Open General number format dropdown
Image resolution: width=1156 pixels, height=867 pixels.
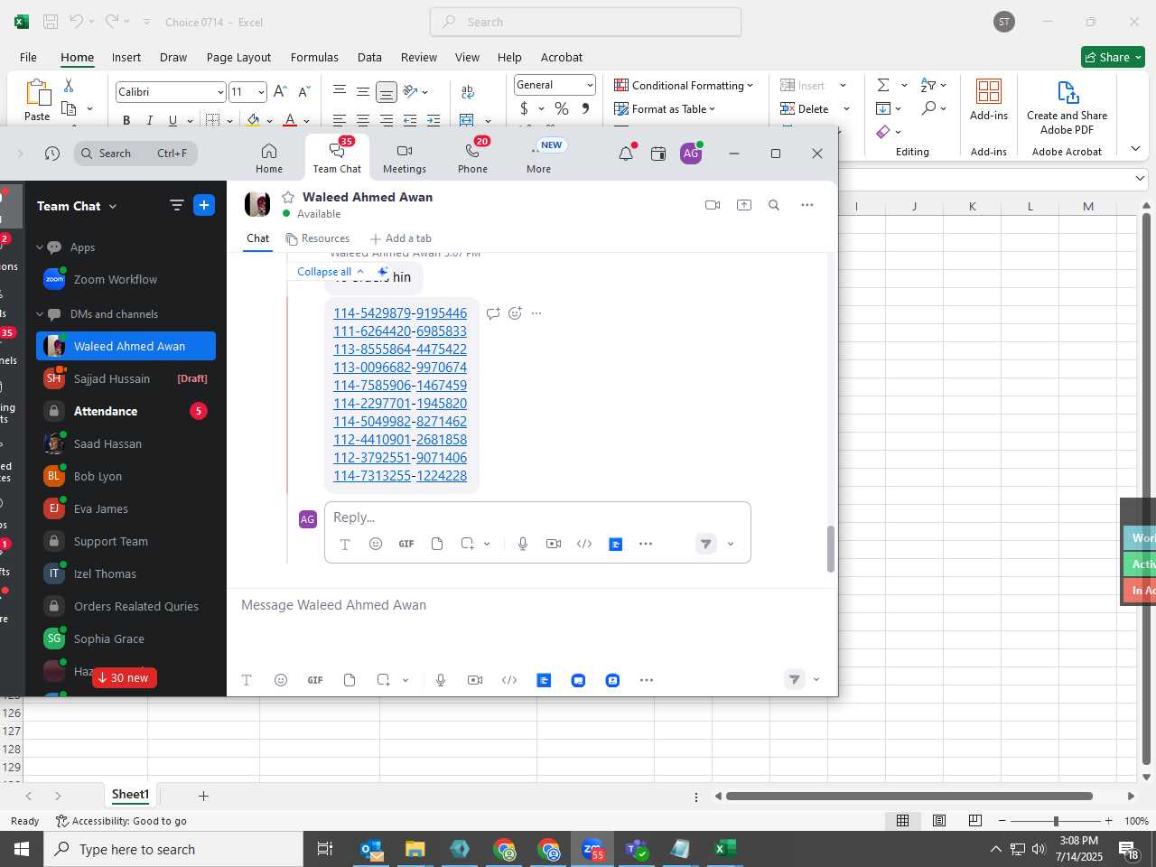590,85
